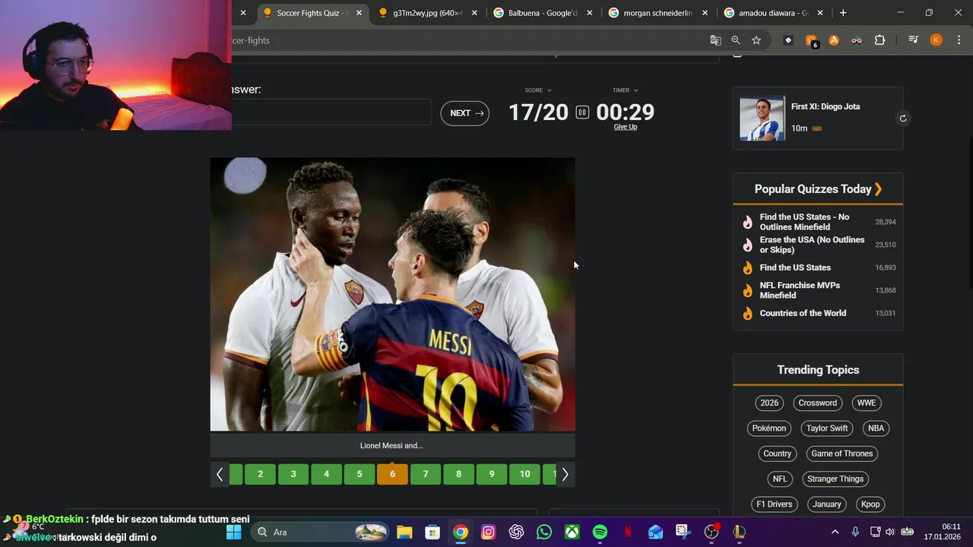Screen dimensions: 973x547
Task: Click the zoom magnifier icon in address bar
Action: click(x=736, y=40)
